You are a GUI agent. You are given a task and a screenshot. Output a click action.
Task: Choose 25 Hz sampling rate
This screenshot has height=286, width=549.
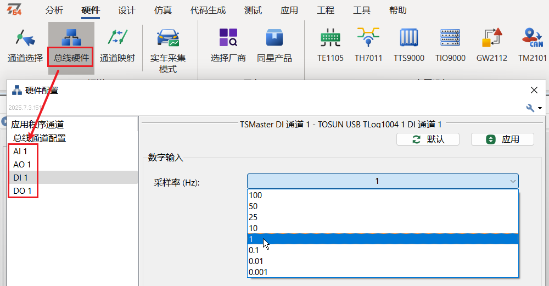[x=383, y=217]
